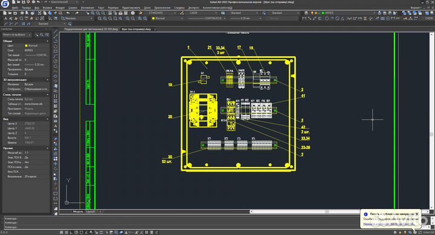The width and height of the screenshot is (435, 235).
Task: Select the Multiline Text A tool in toolbar
Action: coord(5,18)
